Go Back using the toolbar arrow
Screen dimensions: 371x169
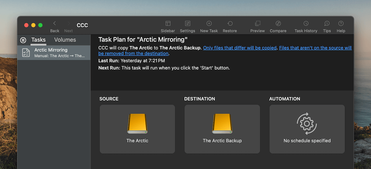(55, 24)
